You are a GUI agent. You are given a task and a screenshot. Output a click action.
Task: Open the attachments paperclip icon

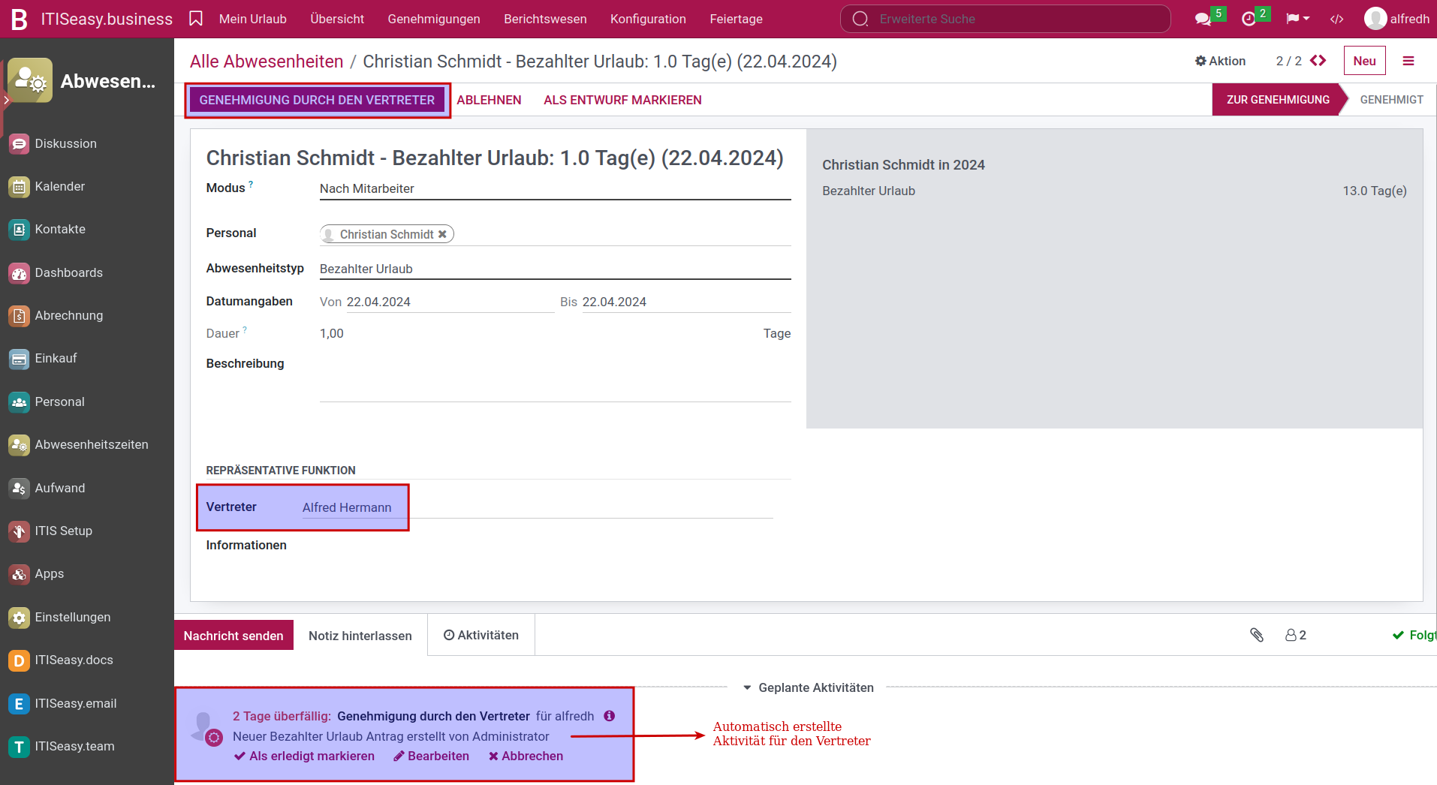click(x=1257, y=635)
